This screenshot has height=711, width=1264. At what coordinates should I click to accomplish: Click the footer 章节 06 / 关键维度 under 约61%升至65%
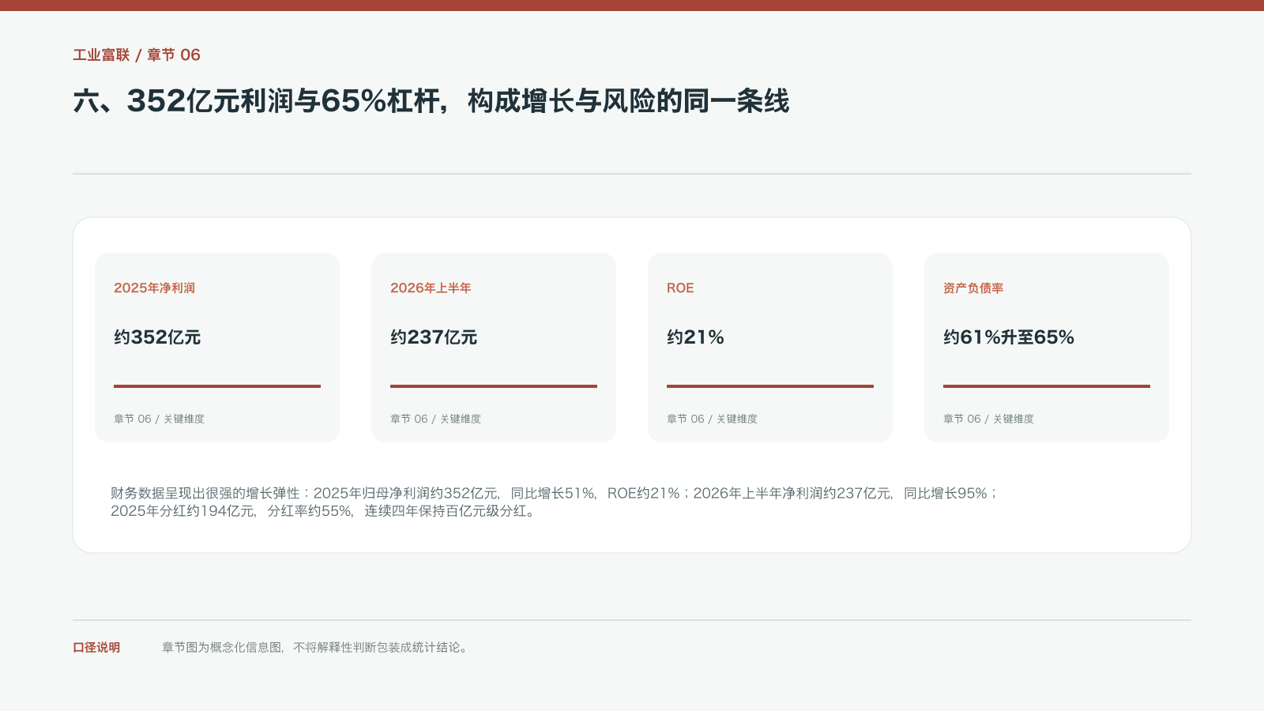point(988,419)
